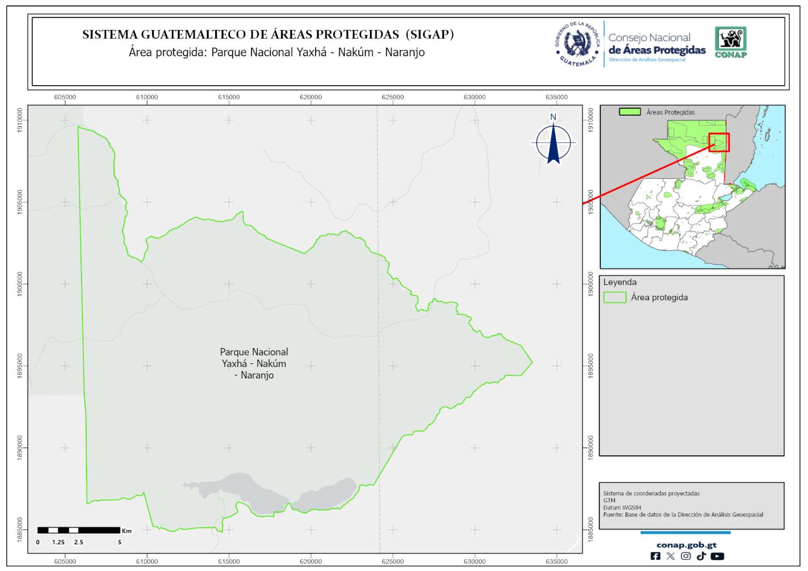Viewport: 808px width, 571px height.
Task: Click the red locator square on inset map
Action: point(719,142)
